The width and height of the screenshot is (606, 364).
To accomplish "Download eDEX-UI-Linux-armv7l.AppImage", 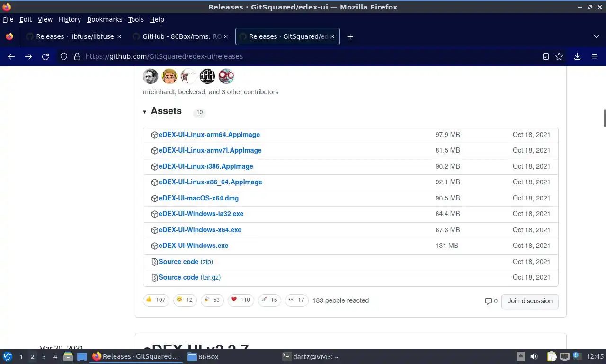I will tap(210, 150).
